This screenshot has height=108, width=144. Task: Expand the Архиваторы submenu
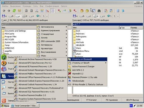coord(52,48)
